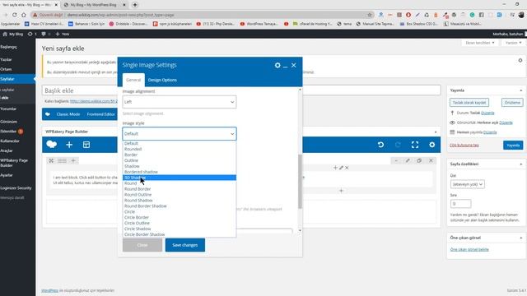This screenshot has height=296, width=527.
Task: Reload the page in browser
Action: click(15, 15)
